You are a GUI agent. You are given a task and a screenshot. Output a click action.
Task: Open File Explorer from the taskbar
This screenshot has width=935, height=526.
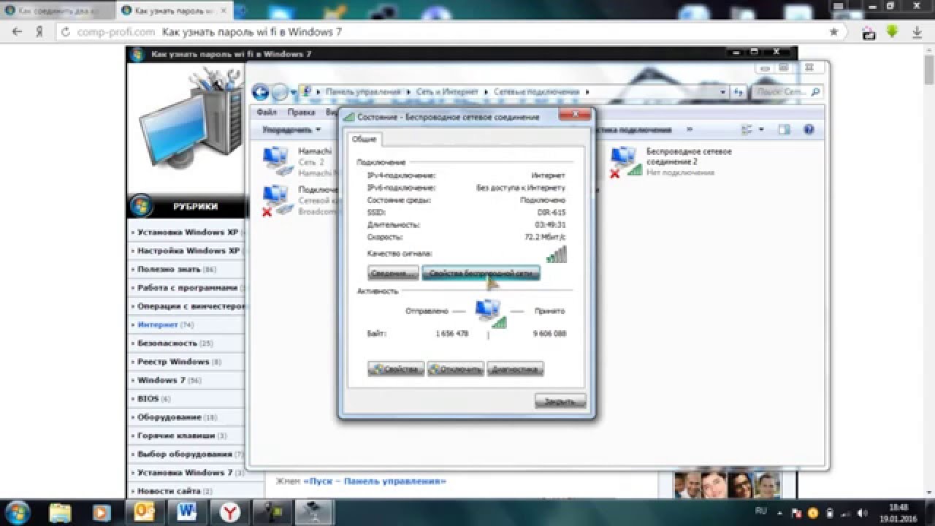[60, 511]
